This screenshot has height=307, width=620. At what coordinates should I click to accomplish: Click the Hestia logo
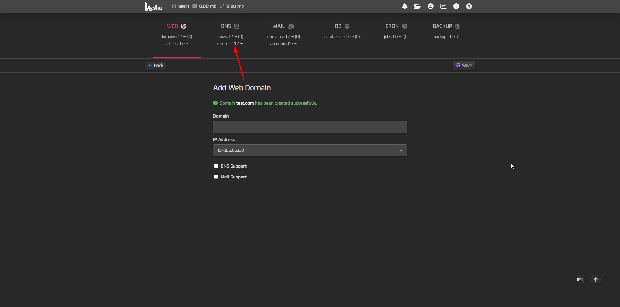153,6
